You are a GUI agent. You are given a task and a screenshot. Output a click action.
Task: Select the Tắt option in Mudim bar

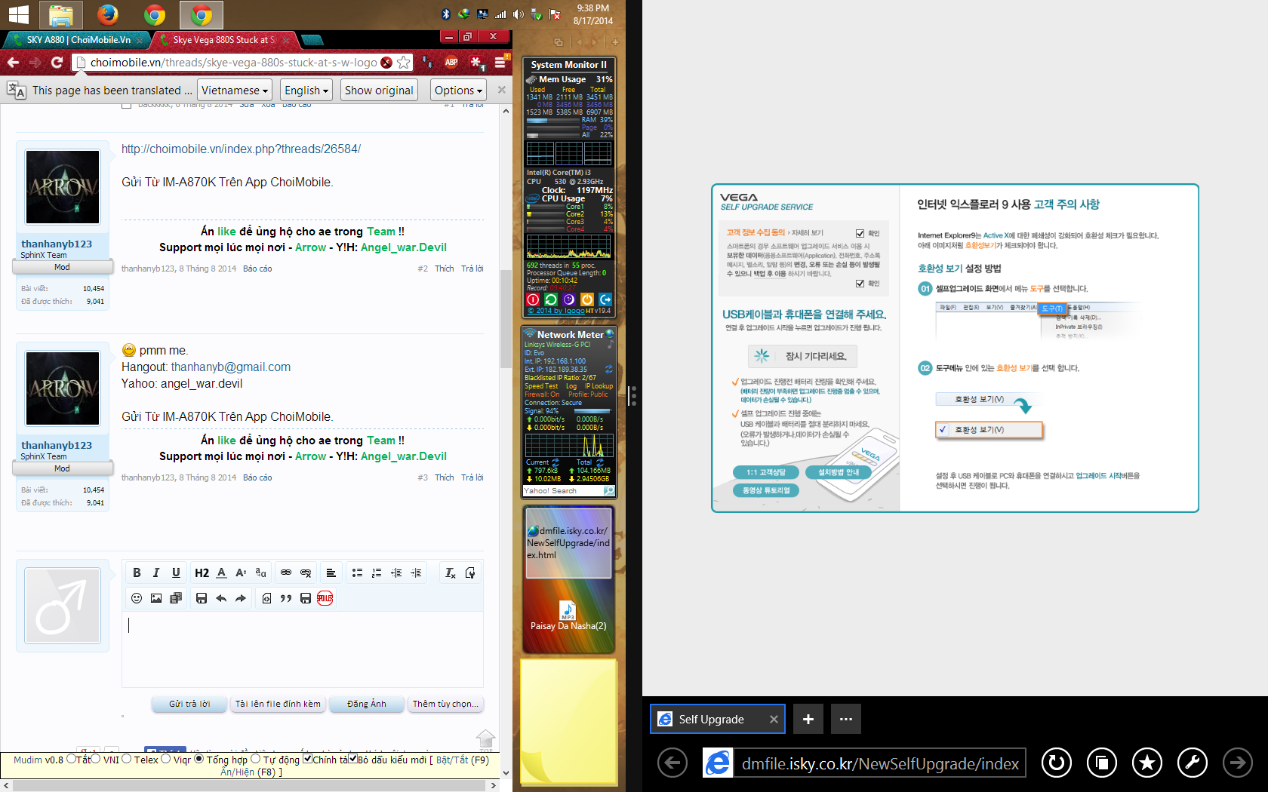[71, 759]
